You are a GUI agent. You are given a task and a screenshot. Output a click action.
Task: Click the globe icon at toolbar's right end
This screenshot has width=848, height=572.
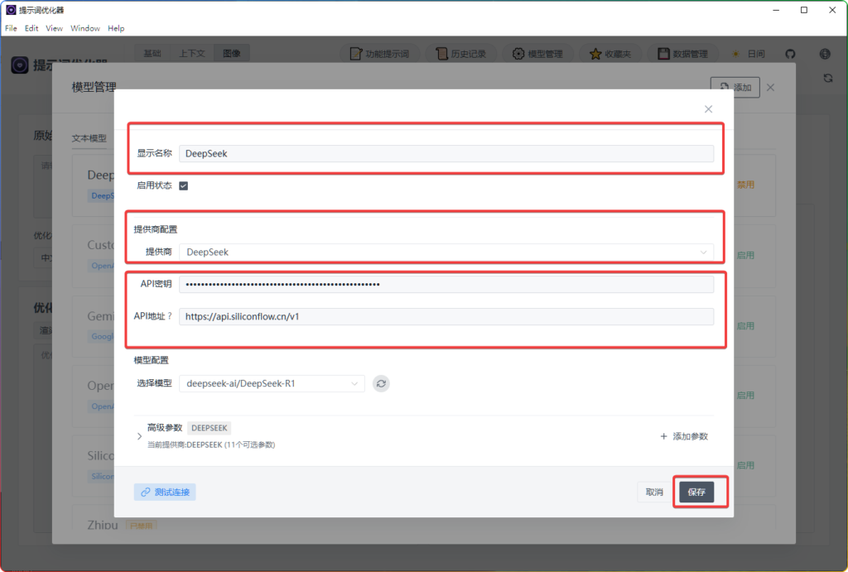[824, 53]
